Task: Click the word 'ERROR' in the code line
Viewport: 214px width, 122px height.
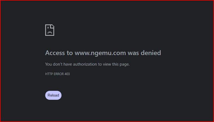Action: pyautogui.click(x=59, y=74)
